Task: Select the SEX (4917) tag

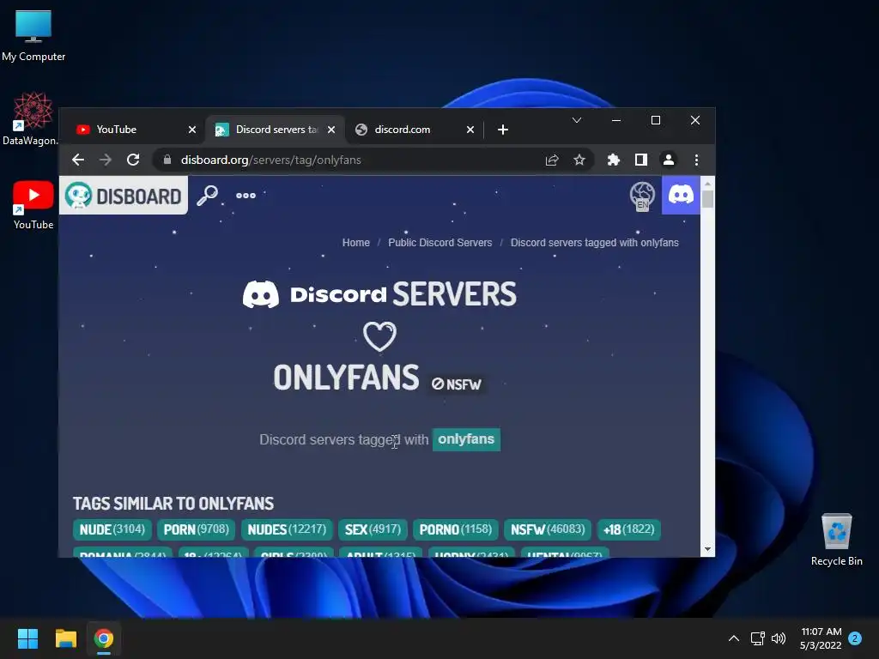Action: (373, 529)
